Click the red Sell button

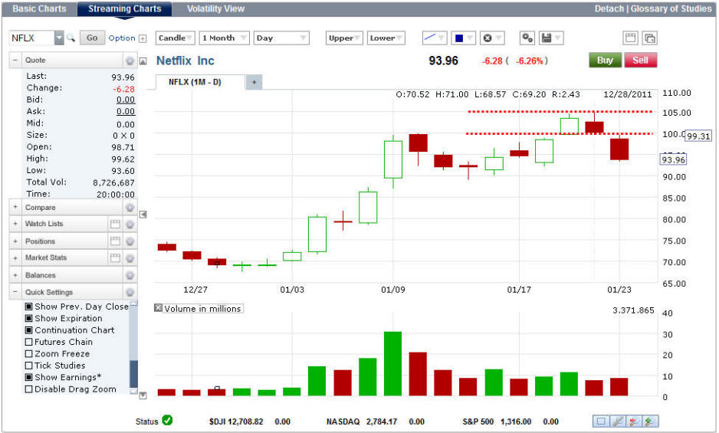click(640, 60)
